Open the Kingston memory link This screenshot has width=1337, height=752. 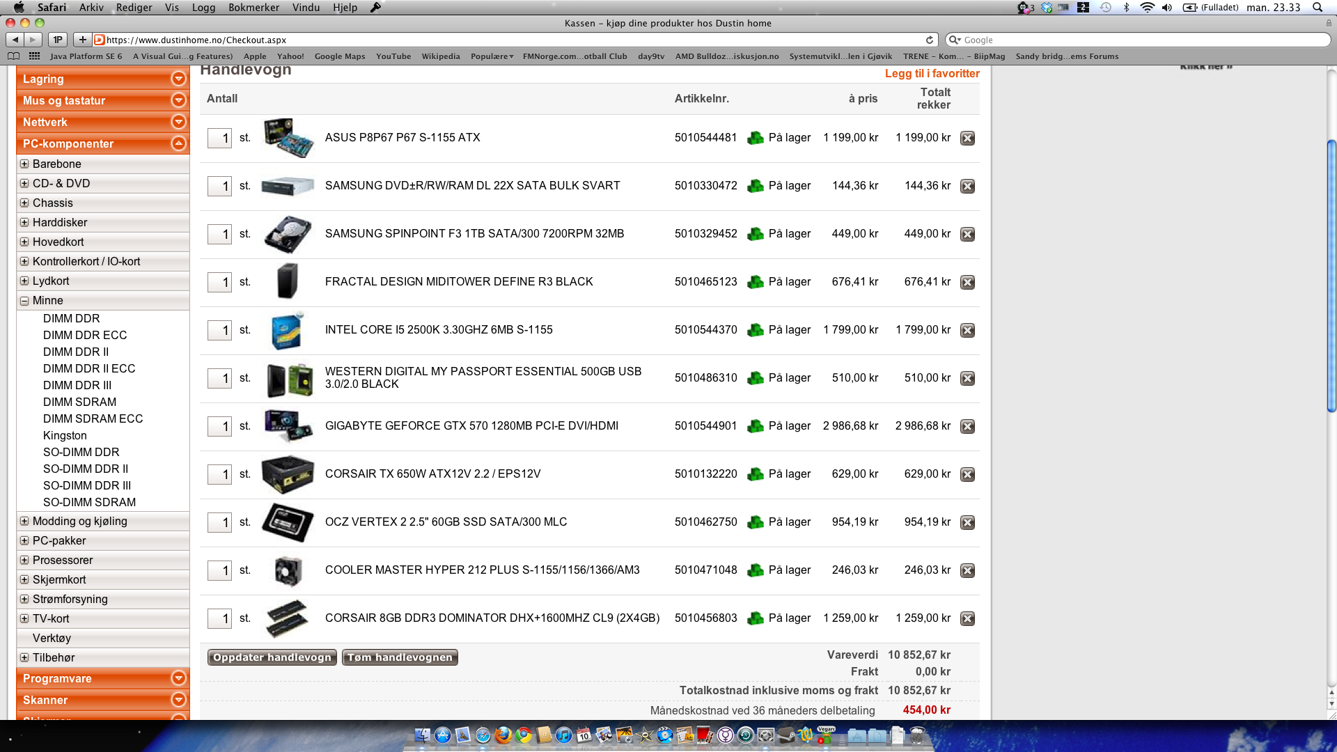65,435
